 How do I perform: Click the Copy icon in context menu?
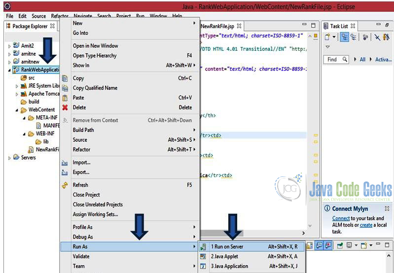point(65,78)
